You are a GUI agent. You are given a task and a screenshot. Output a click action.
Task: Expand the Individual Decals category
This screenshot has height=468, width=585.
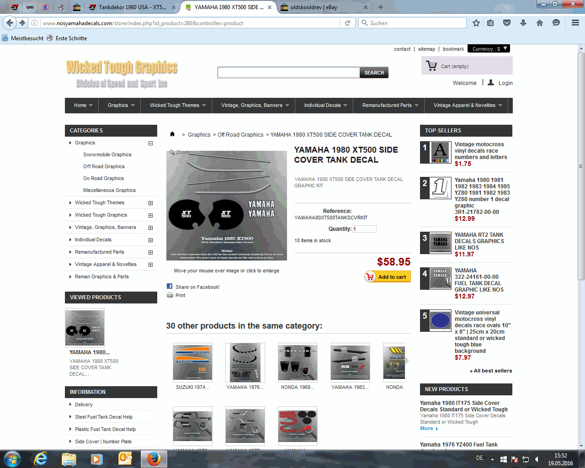150,240
